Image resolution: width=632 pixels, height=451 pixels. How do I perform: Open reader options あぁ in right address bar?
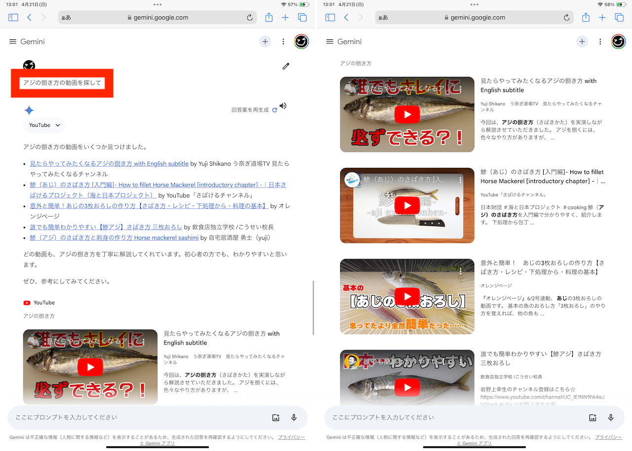[x=383, y=17]
